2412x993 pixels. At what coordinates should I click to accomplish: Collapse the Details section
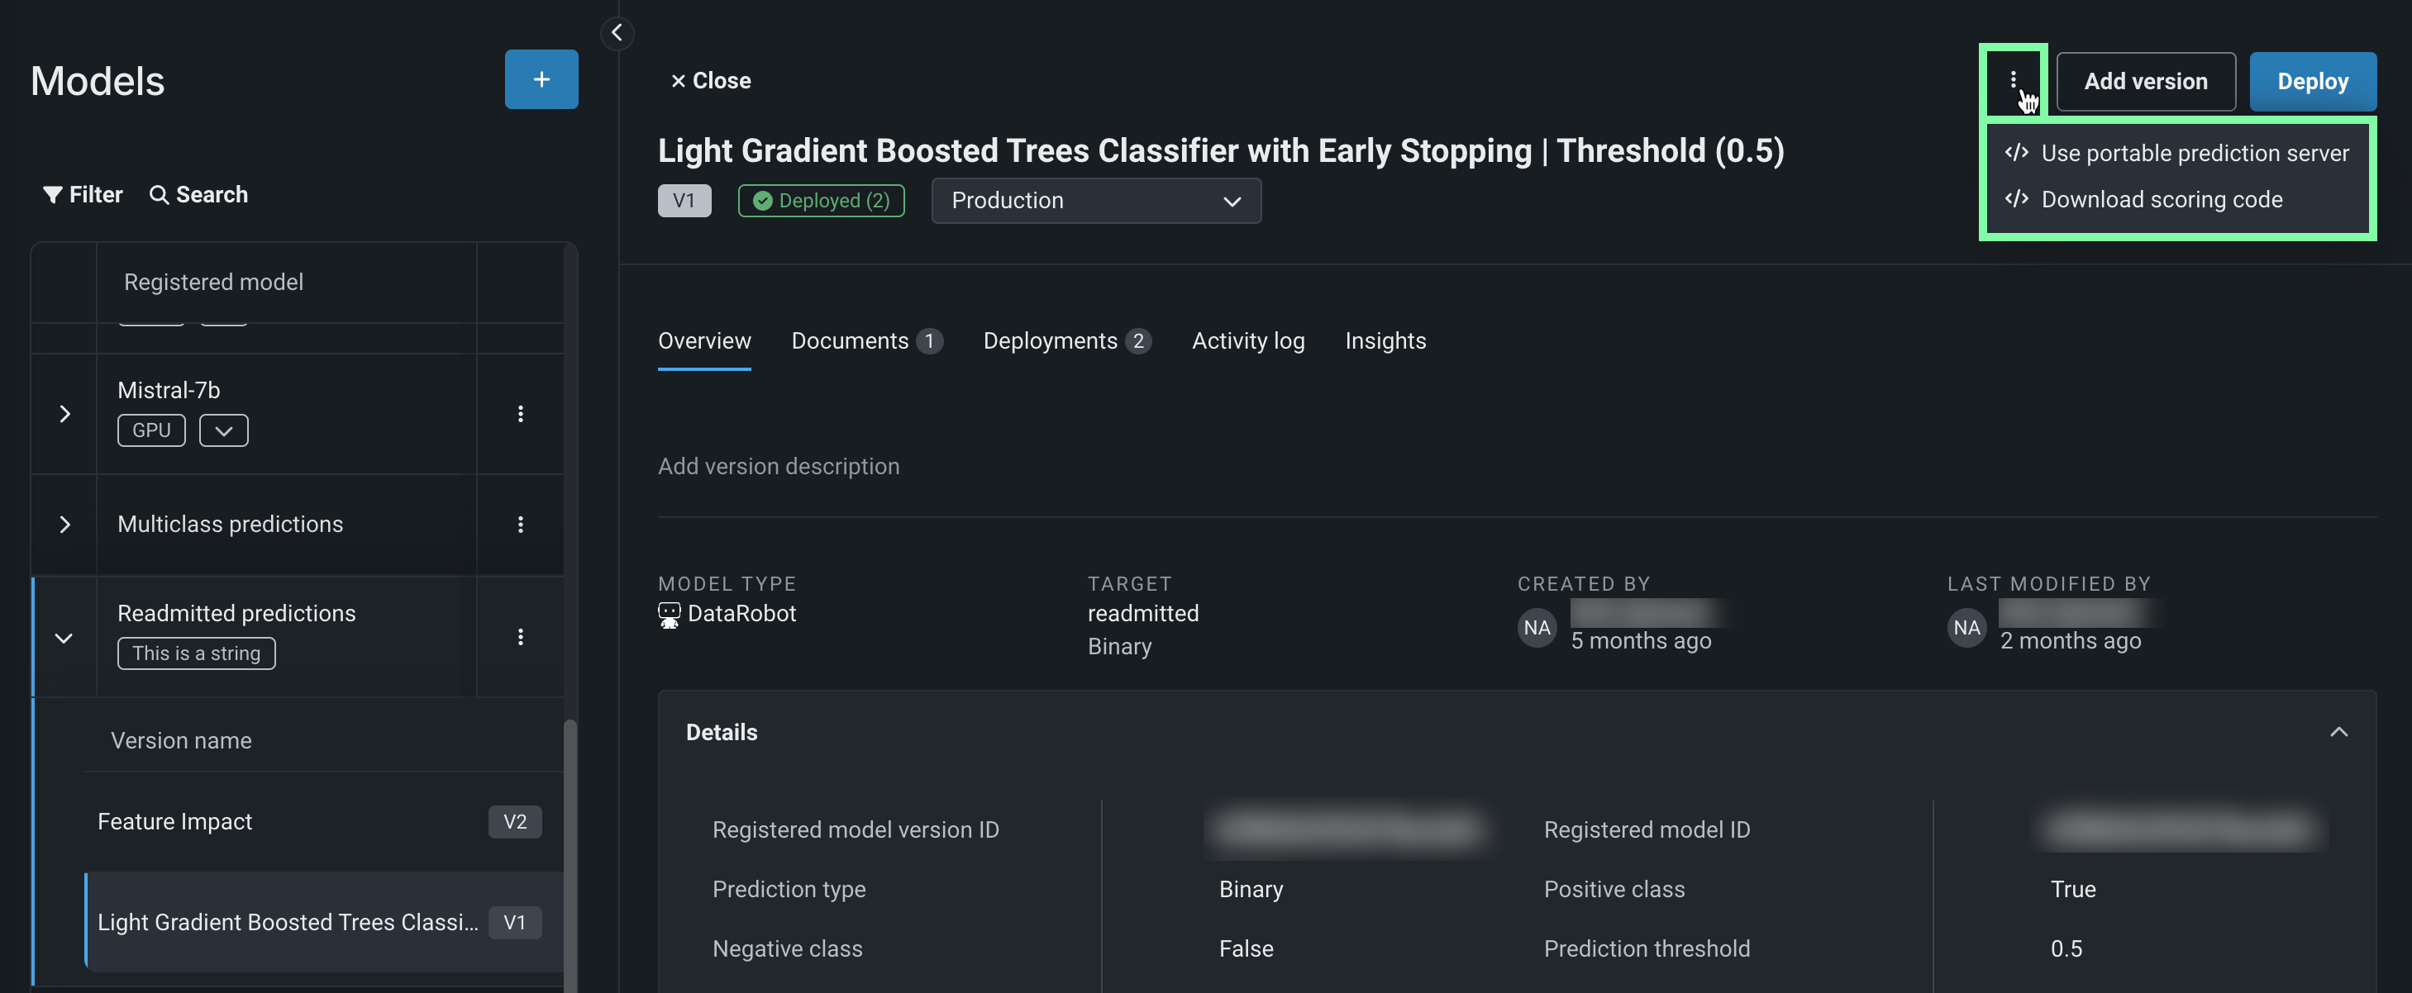pyautogui.click(x=2338, y=732)
